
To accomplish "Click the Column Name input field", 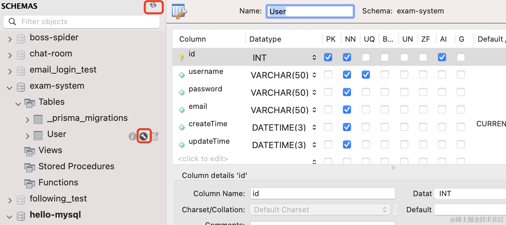I will [322, 193].
